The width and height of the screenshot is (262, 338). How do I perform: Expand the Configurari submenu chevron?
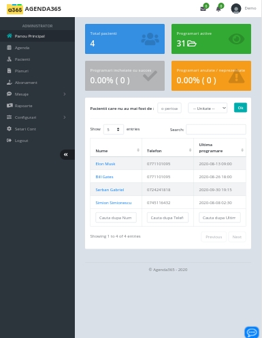(65, 117)
